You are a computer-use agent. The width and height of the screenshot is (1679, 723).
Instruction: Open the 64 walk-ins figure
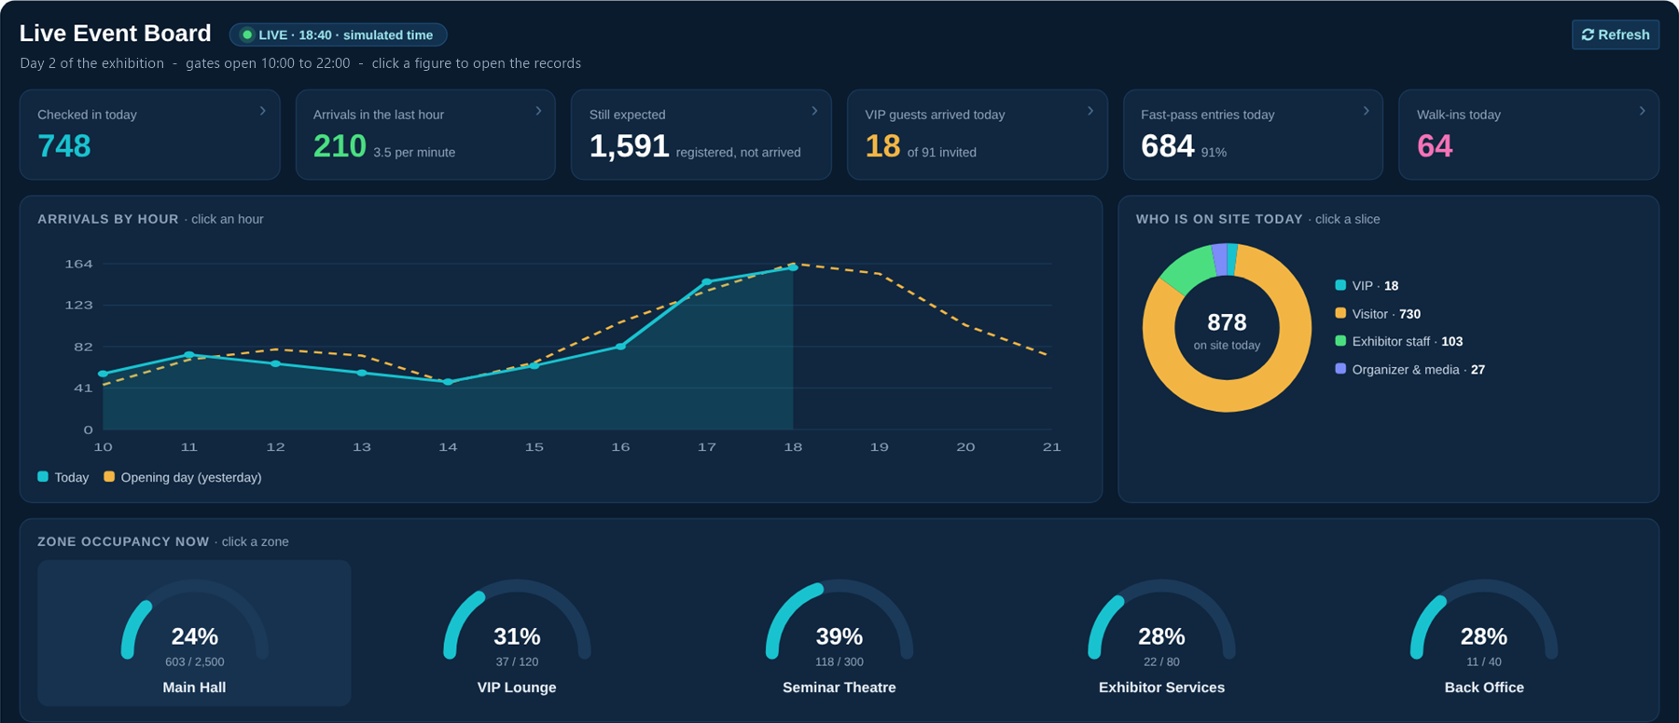pos(1435,146)
